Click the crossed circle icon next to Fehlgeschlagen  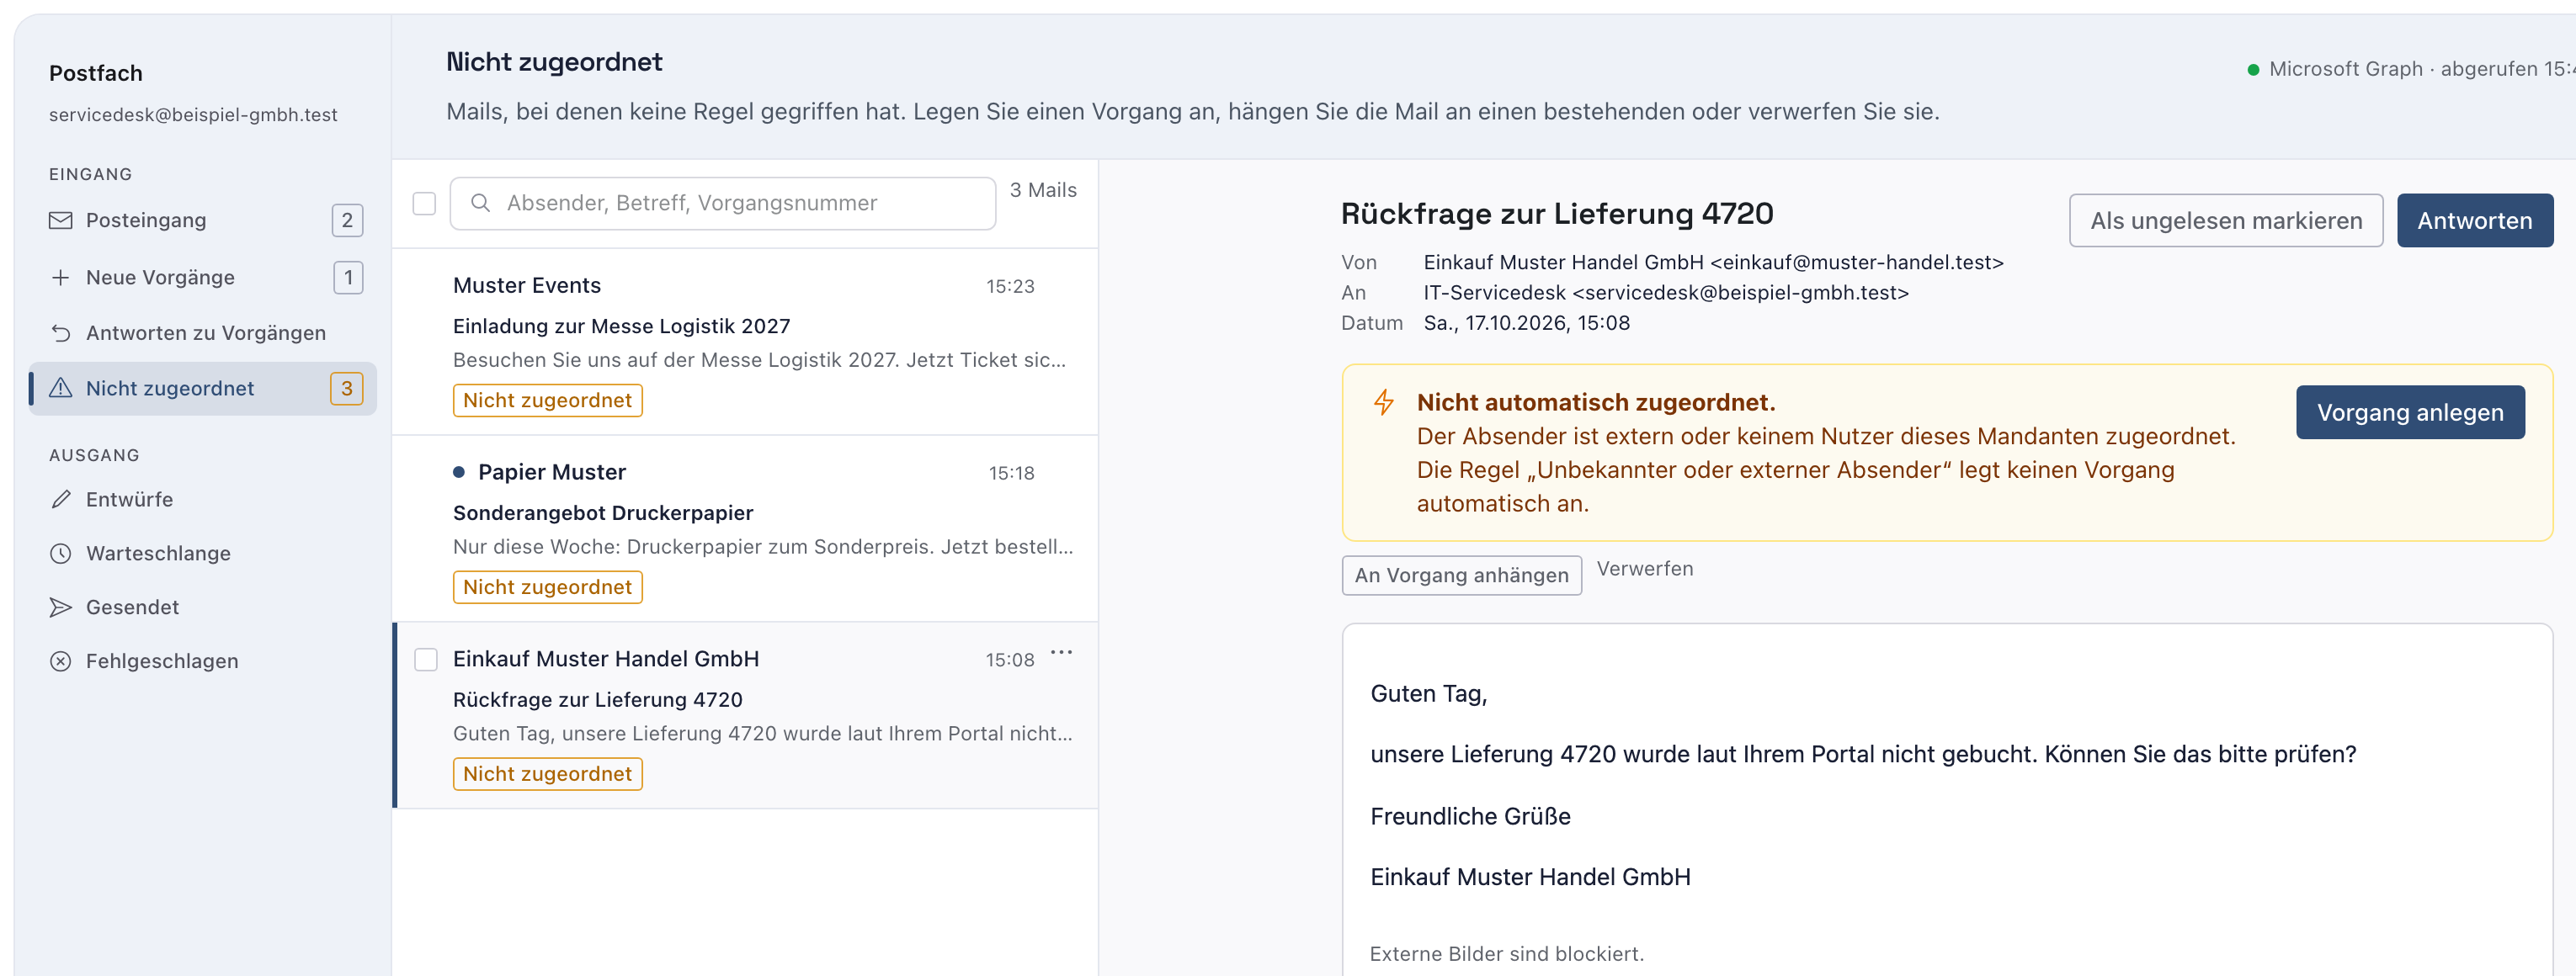[61, 660]
